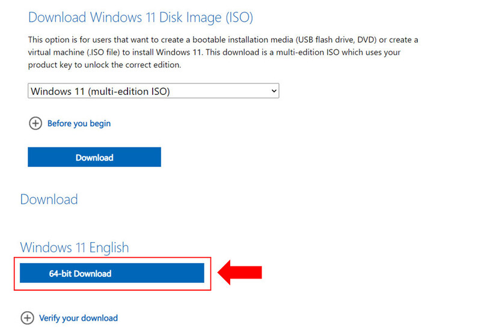481x328 pixels.
Task: Open the Before you begin link
Action: (79, 124)
